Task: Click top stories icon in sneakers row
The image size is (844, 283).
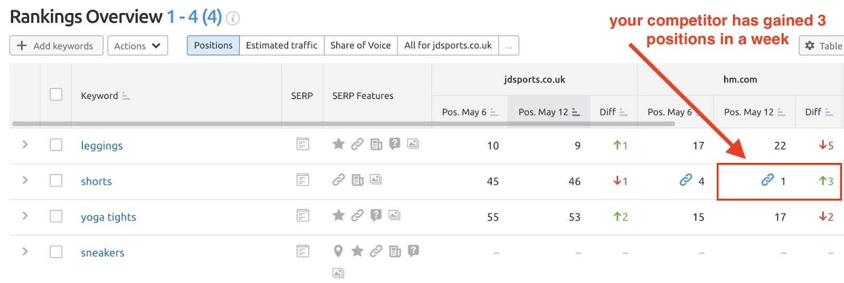Action: tap(395, 251)
